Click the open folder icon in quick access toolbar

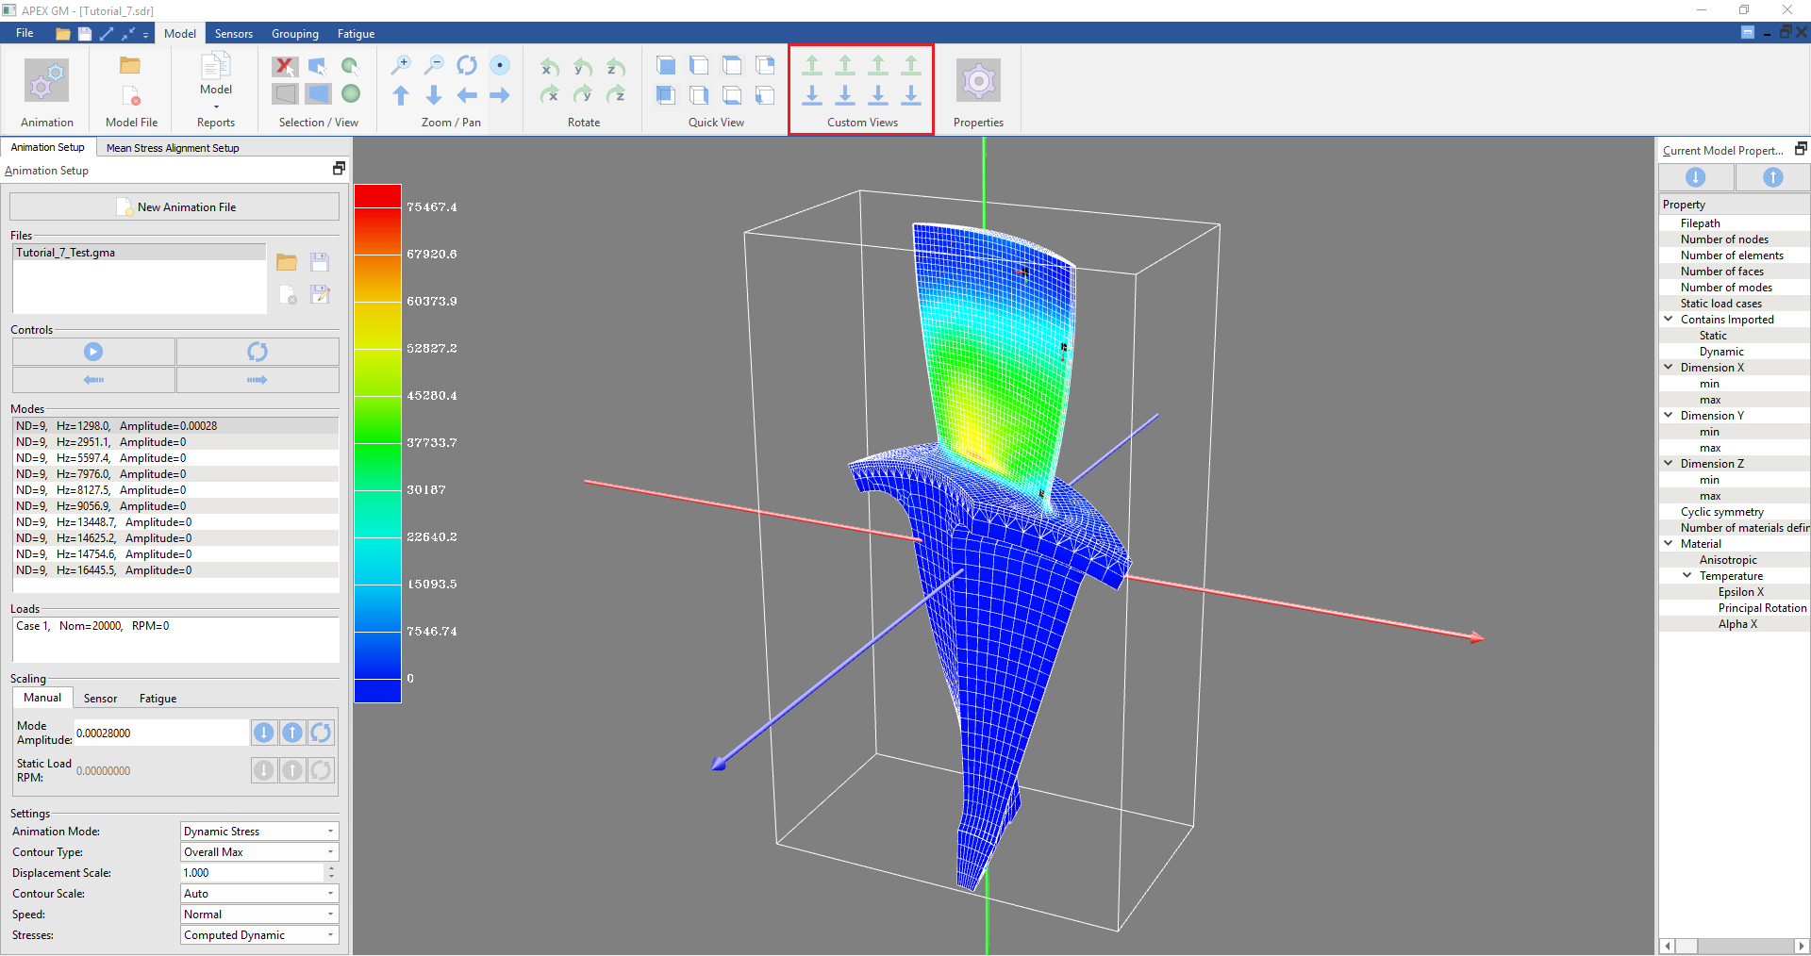click(62, 33)
